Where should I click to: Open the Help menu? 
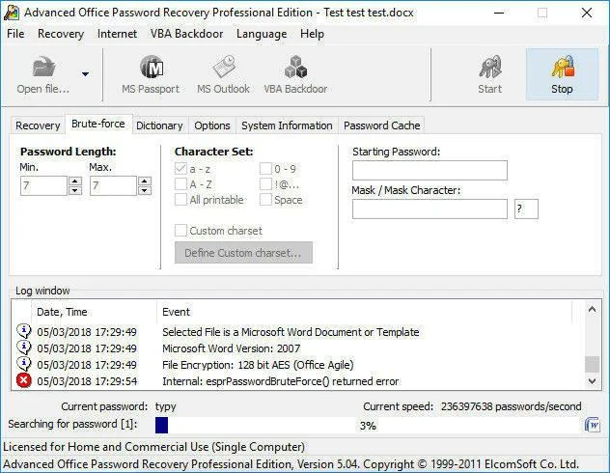[312, 34]
